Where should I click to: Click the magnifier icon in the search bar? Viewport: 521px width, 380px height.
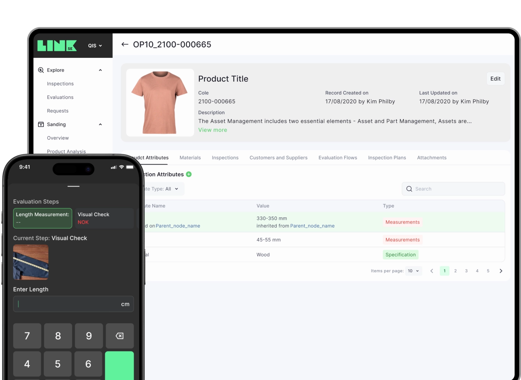[x=409, y=189]
